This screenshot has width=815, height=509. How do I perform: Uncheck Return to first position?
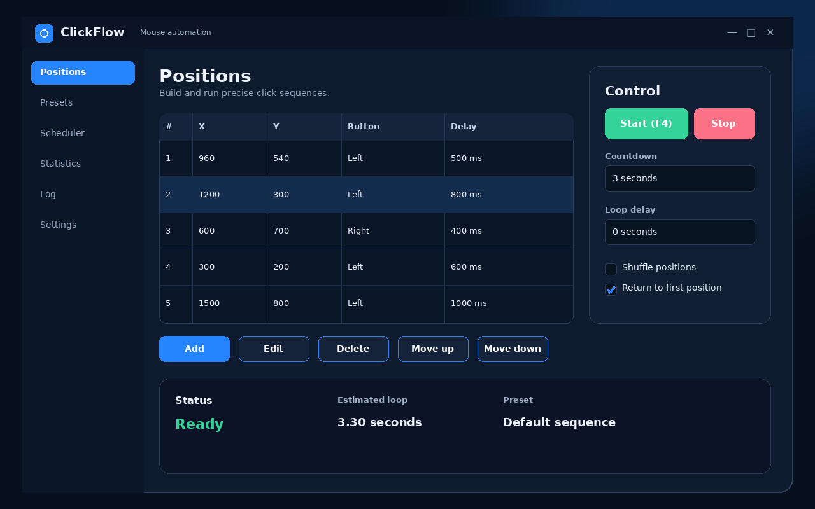[x=611, y=289]
